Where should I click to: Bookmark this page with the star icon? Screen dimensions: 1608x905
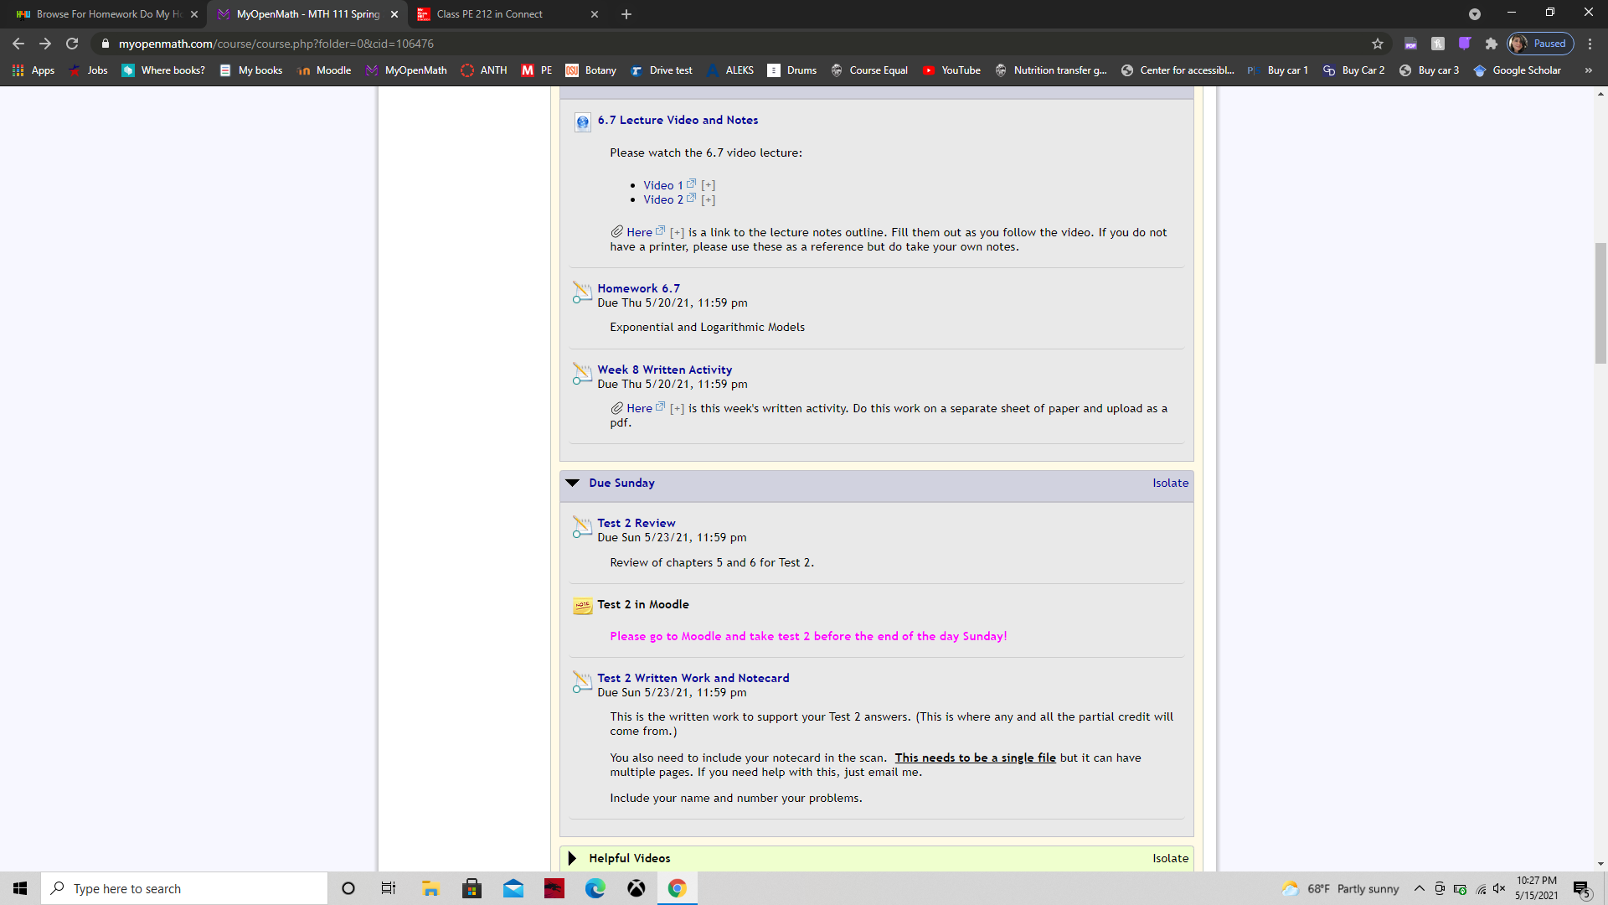[1378, 44]
